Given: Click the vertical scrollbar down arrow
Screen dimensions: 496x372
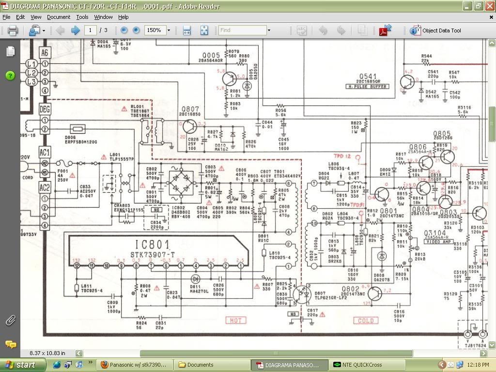Looking at the screenshot, I should pyautogui.click(x=492, y=344).
